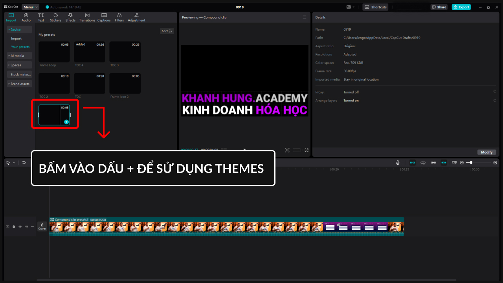Click the timeline preview thumbnail settings icon

[x=454, y=163]
